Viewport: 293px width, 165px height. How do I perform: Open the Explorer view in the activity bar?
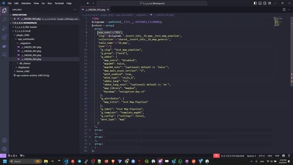(x=4, y=11)
